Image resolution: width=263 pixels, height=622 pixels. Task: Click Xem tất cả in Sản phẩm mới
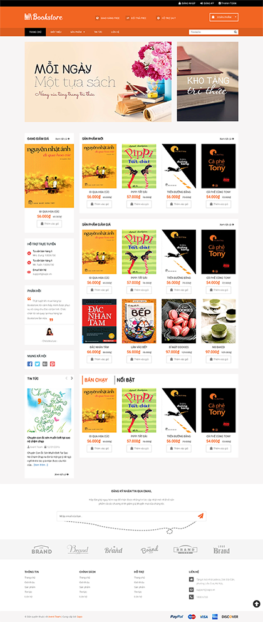[x=227, y=138]
